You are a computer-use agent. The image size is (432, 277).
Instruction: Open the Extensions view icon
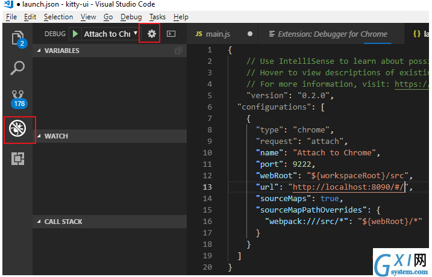(x=18, y=158)
